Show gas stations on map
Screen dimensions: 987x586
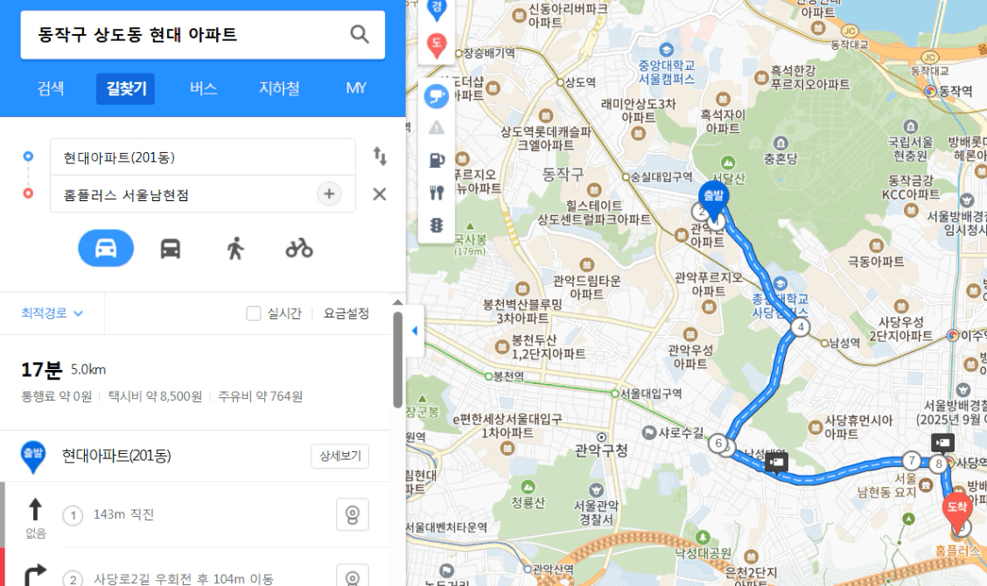point(437,161)
